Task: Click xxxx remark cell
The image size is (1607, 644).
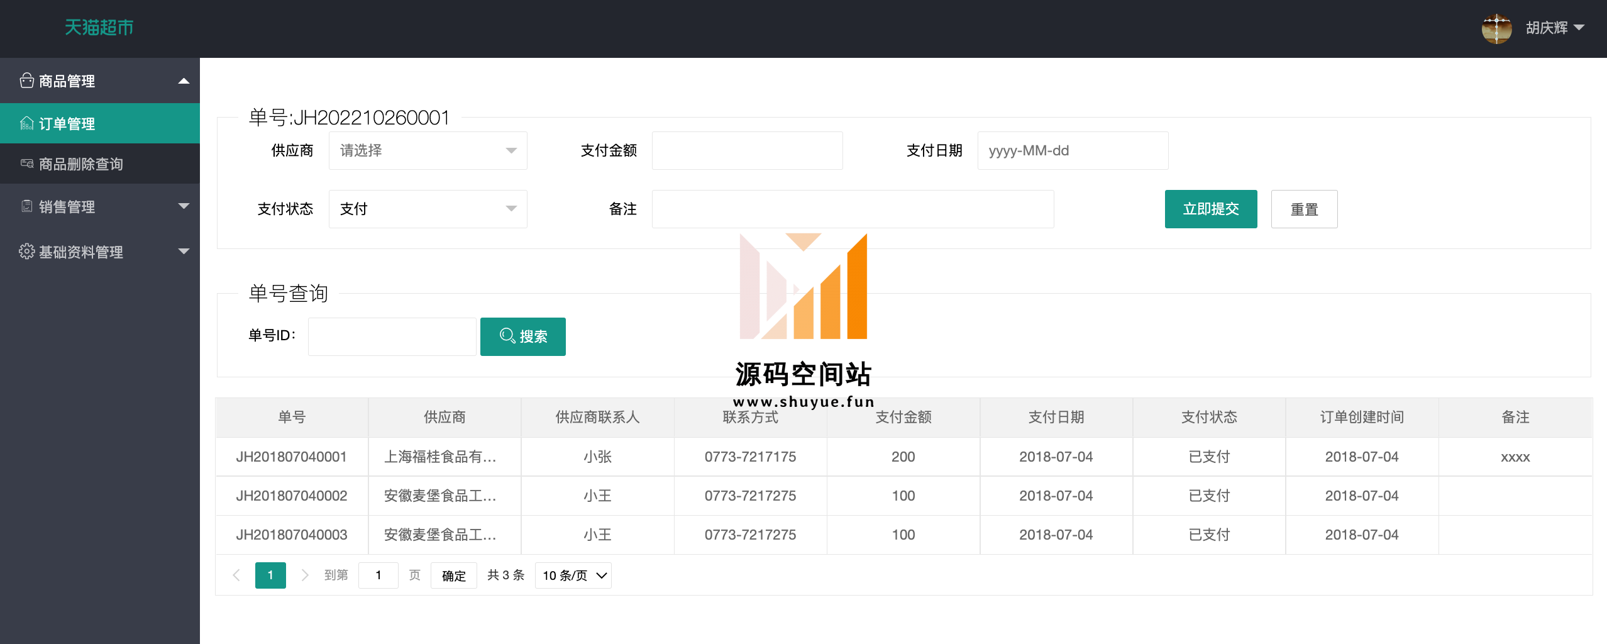Action: [x=1515, y=457]
